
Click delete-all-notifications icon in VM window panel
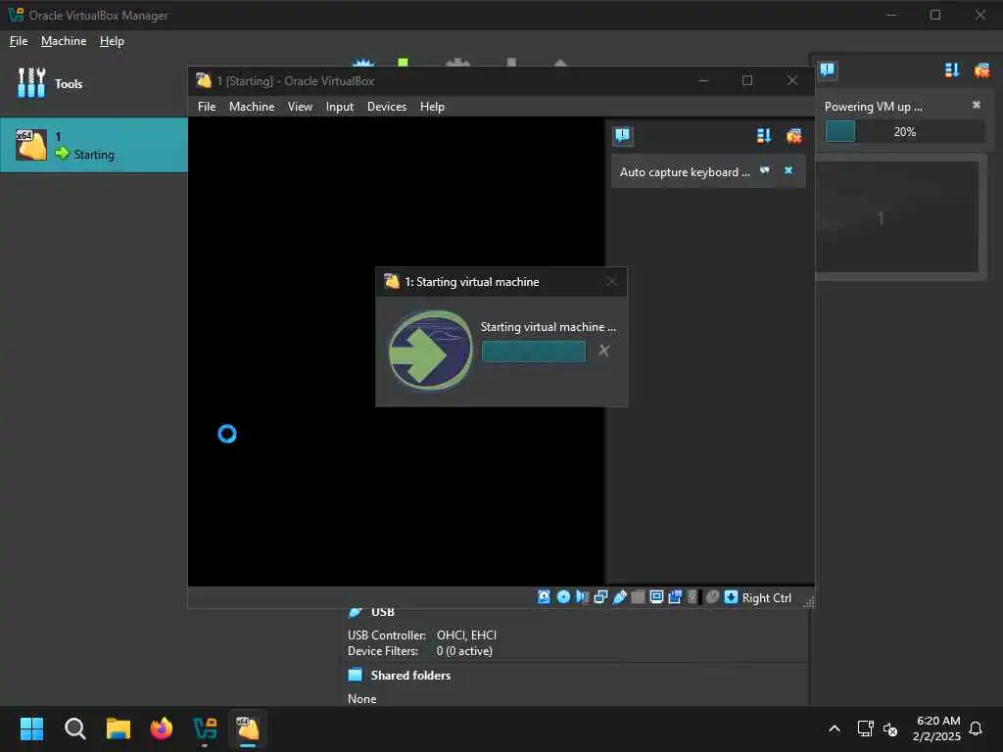[793, 135]
